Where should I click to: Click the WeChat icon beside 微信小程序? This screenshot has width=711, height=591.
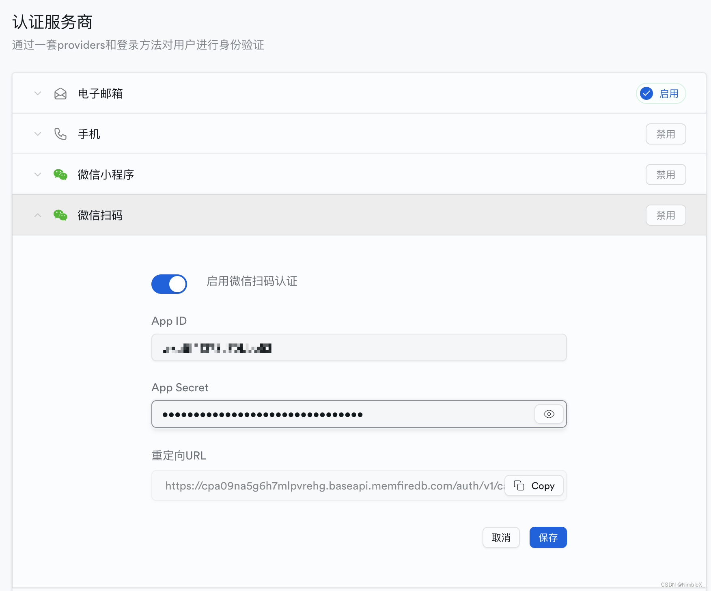coord(60,175)
